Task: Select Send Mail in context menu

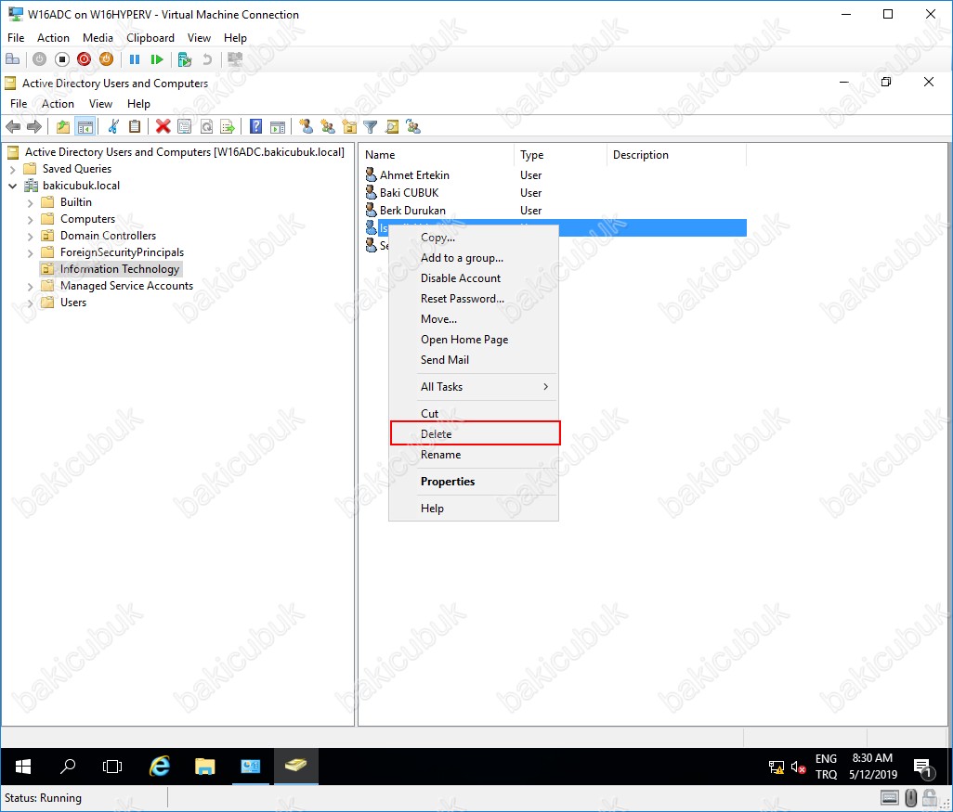Action: [474, 359]
